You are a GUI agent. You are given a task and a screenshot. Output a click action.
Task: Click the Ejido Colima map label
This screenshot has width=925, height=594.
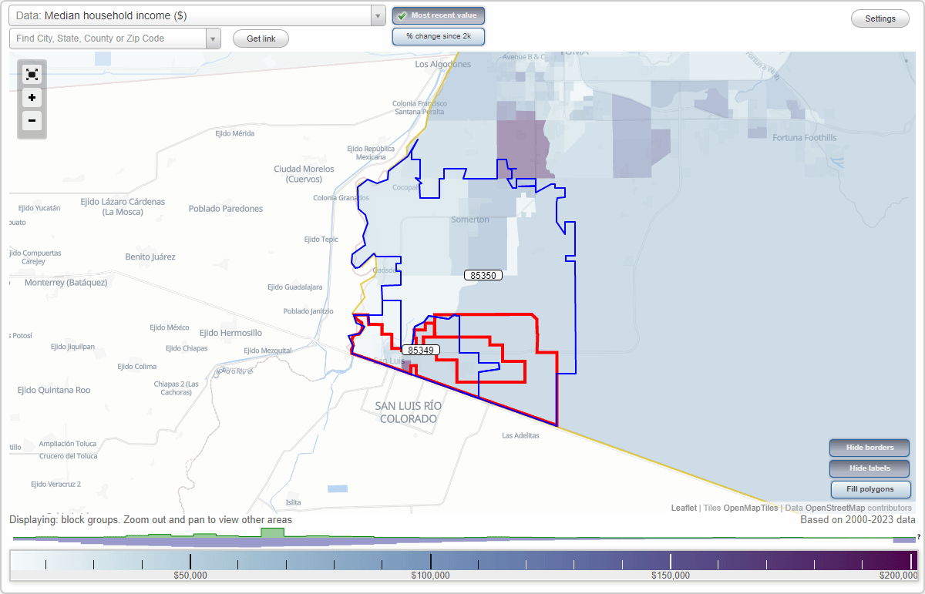[x=137, y=367]
